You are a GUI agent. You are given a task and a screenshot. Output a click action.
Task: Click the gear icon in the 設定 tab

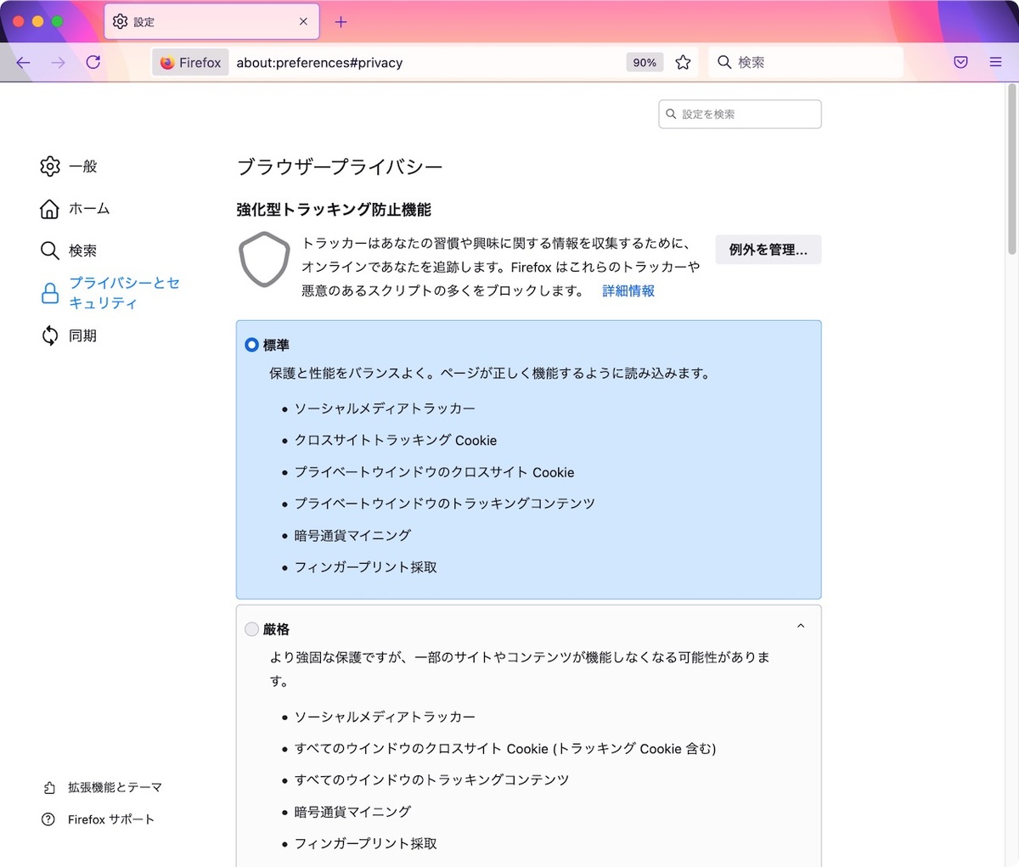[x=121, y=22]
